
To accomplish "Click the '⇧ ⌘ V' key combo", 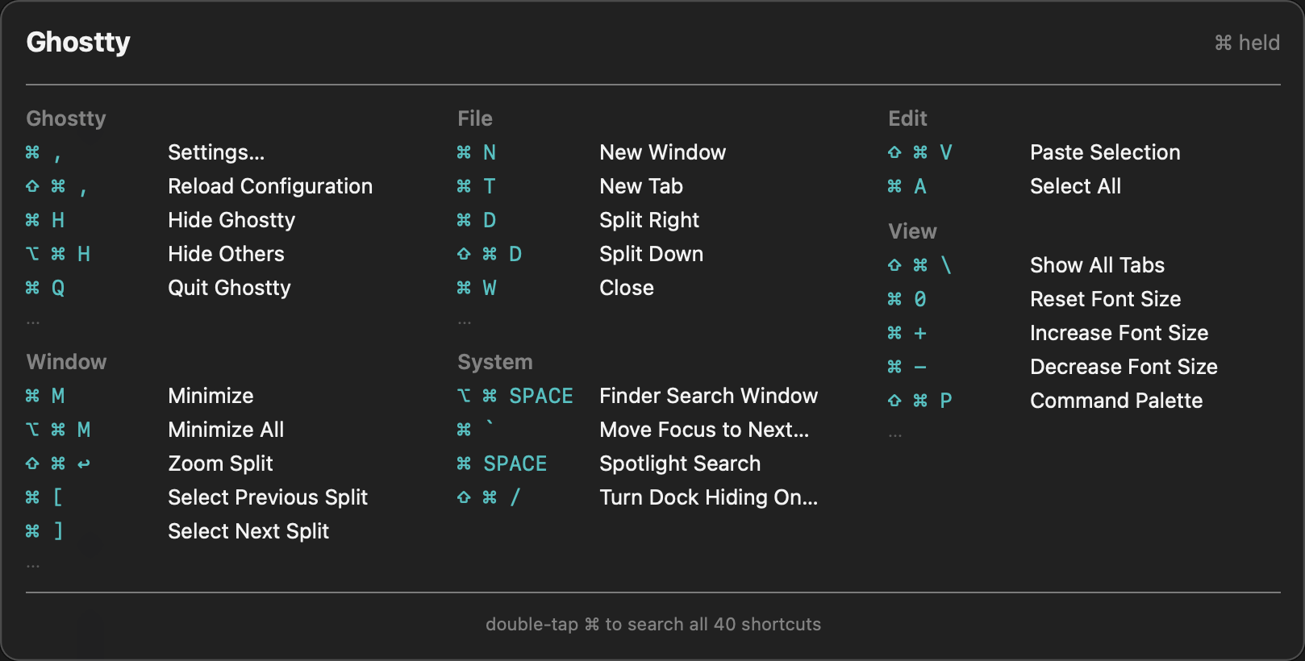I will pos(920,152).
